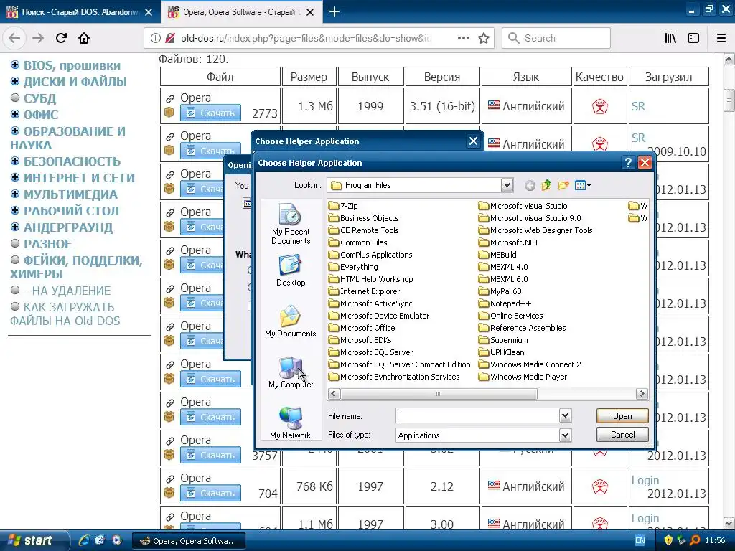This screenshot has height=551, width=735.
Task: Select the Everything folder
Action: click(353, 267)
